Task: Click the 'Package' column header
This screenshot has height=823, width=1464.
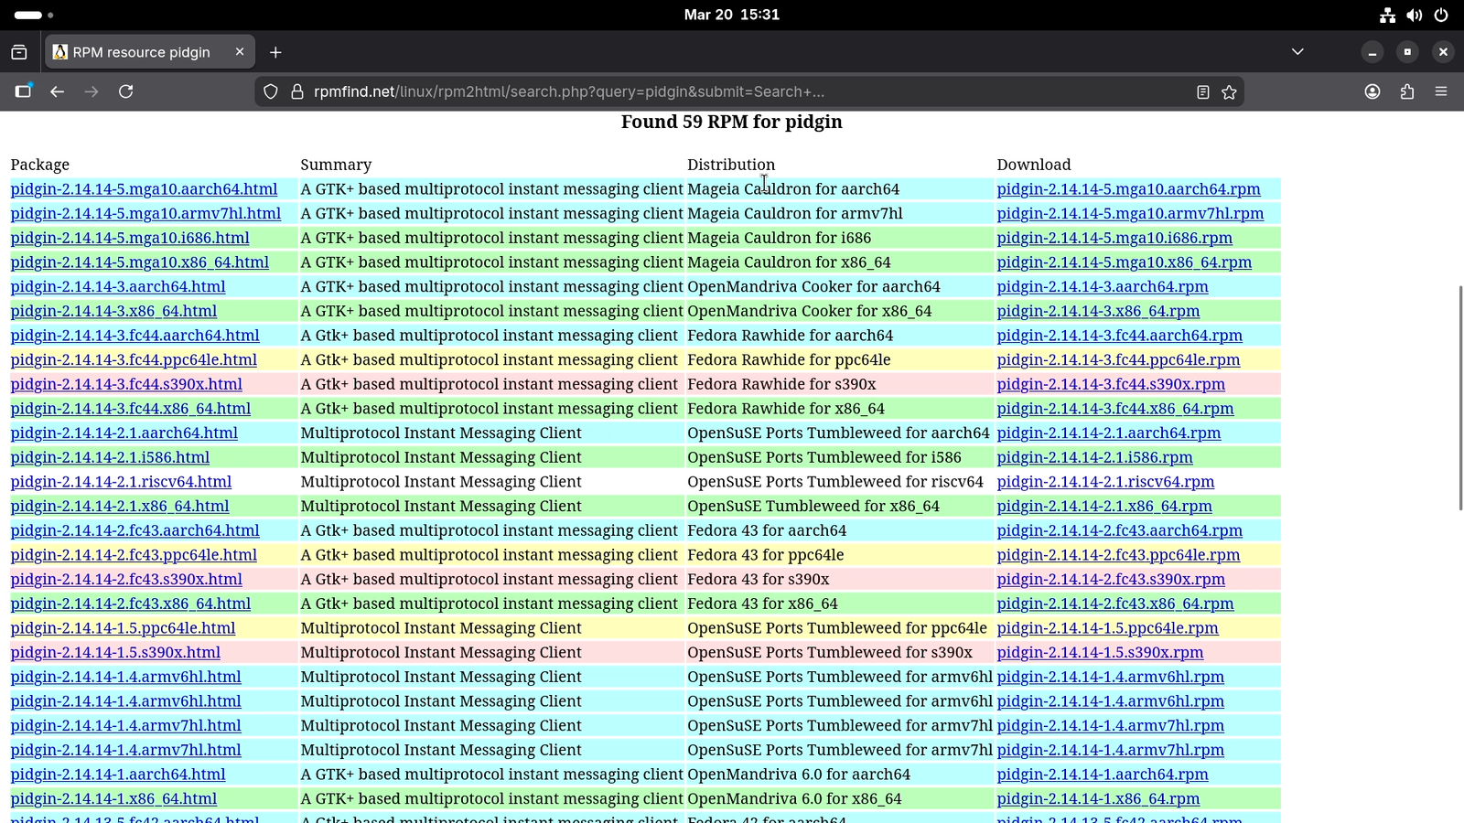Action: (40, 165)
